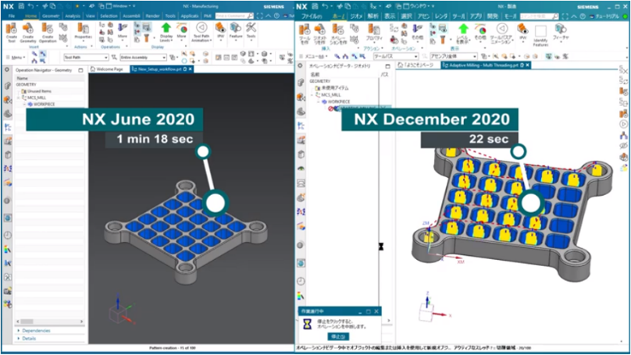
Task: Open the ファイル menu in the Japanese window
Action: [x=312, y=16]
